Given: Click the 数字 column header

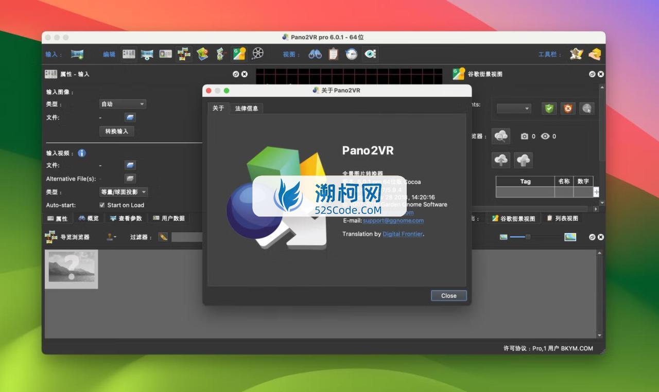Looking at the screenshot, I should coord(583,181).
